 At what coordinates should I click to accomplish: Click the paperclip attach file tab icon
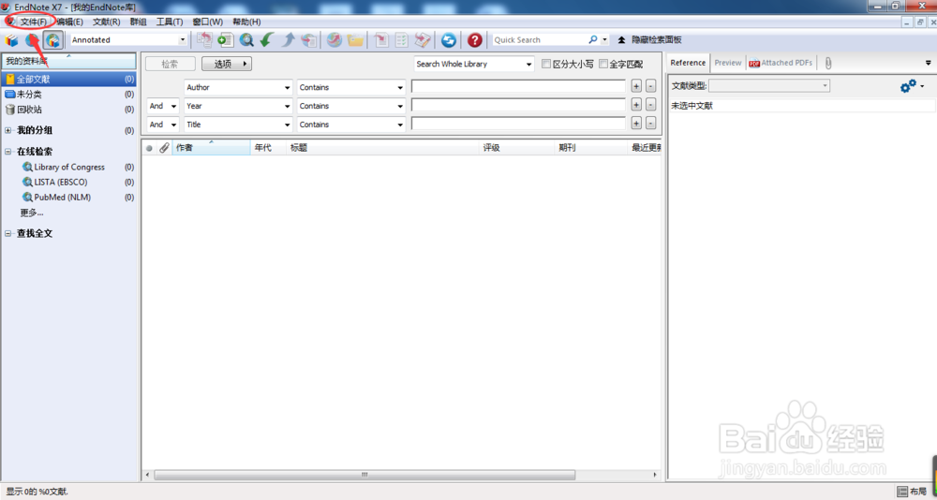(828, 63)
